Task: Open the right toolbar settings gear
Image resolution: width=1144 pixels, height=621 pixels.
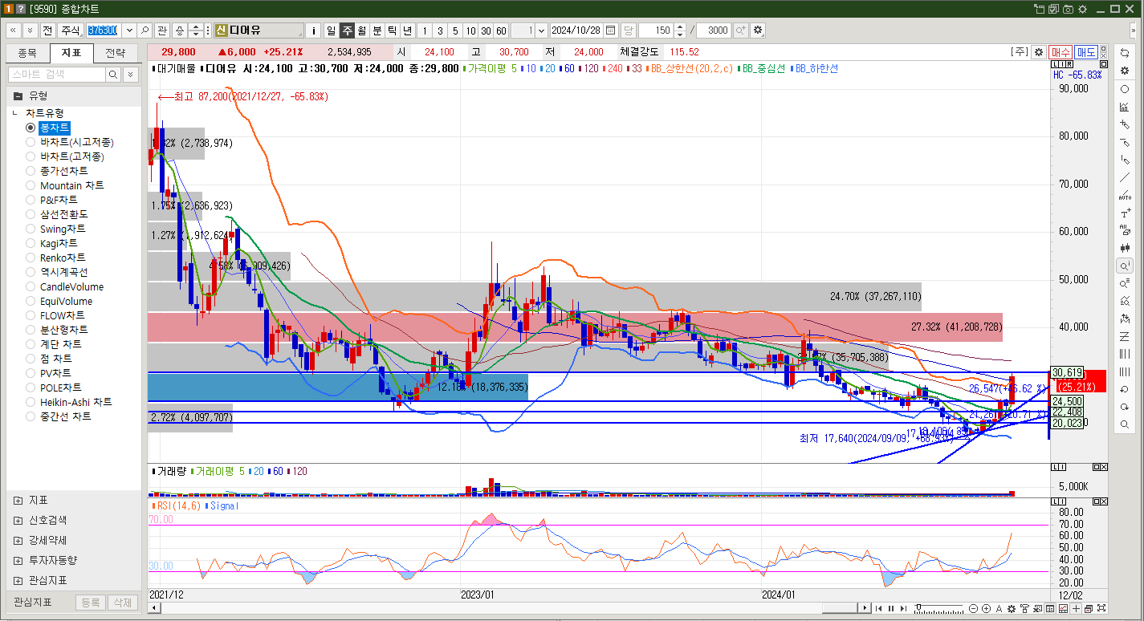Action: pos(1125,71)
